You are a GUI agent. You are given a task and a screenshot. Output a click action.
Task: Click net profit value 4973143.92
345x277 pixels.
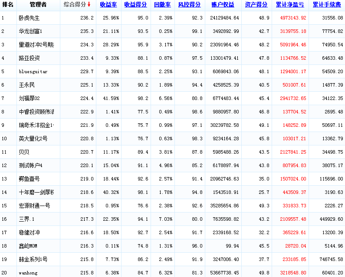(x=293, y=18)
